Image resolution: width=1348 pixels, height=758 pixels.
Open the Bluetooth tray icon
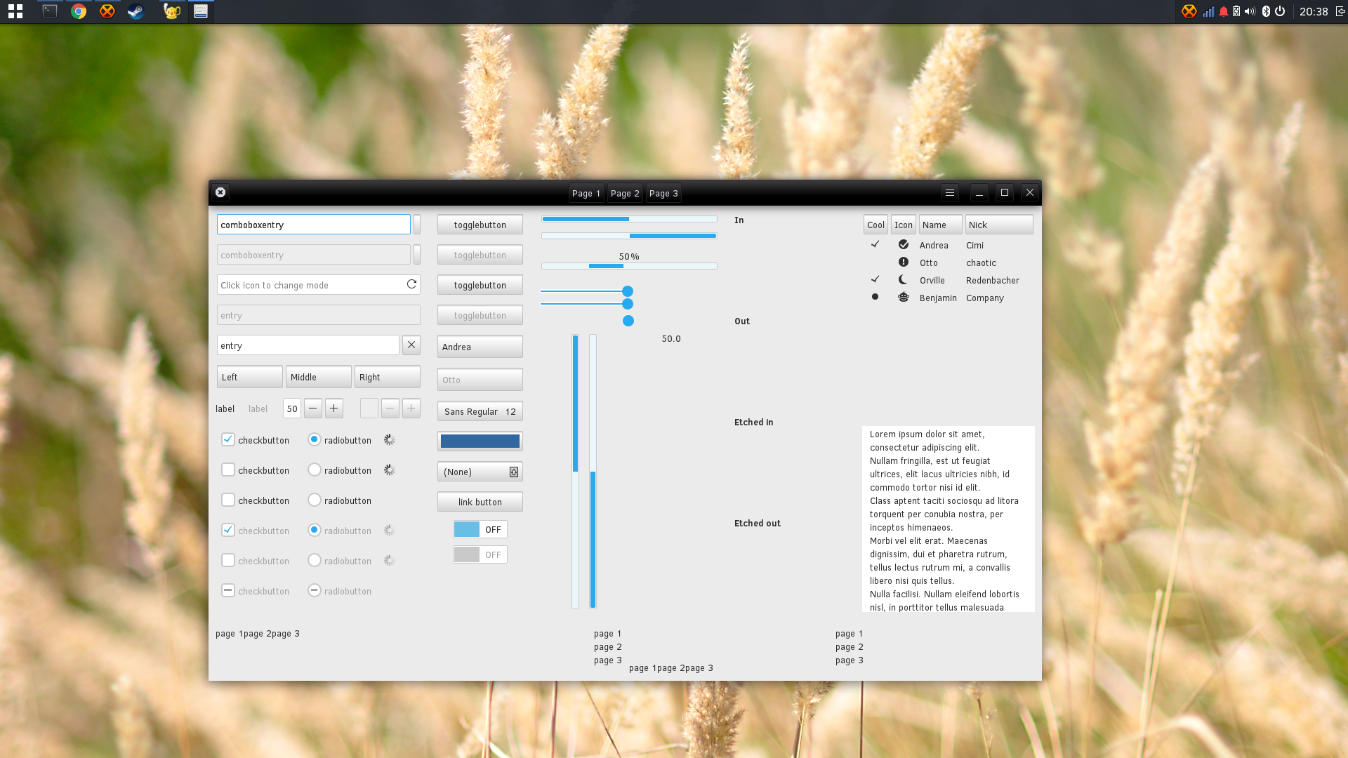1266,11
